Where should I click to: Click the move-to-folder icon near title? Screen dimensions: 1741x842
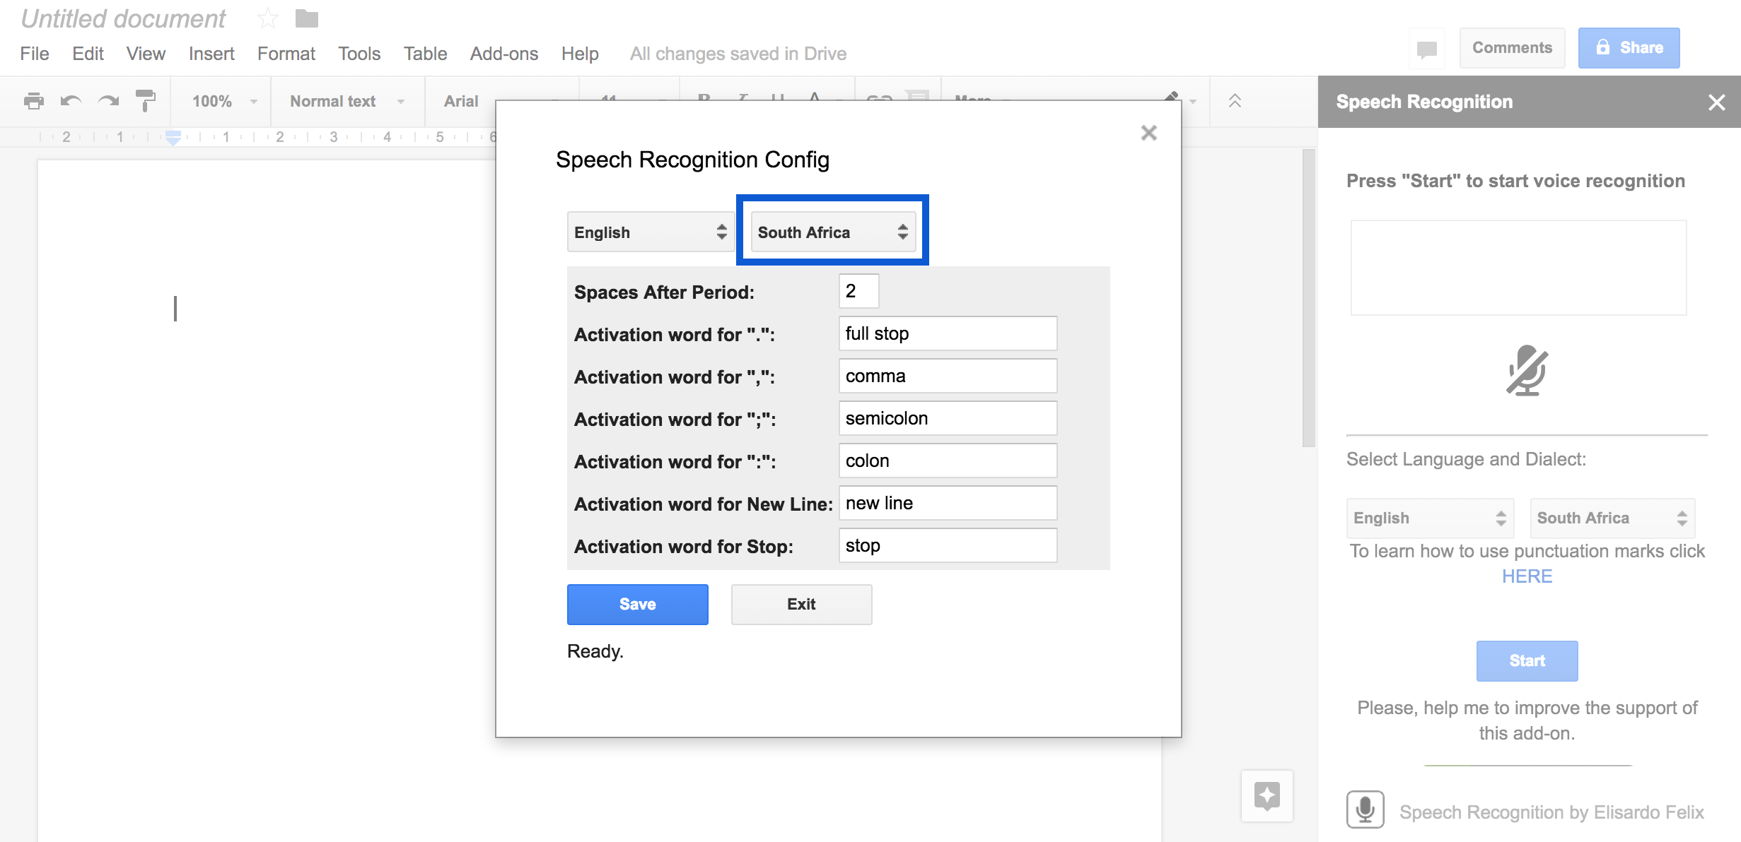click(x=306, y=18)
